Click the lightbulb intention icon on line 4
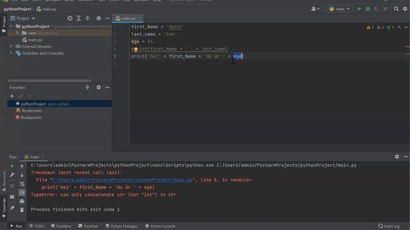Screen dimensions: 410x230 click(x=136, y=49)
